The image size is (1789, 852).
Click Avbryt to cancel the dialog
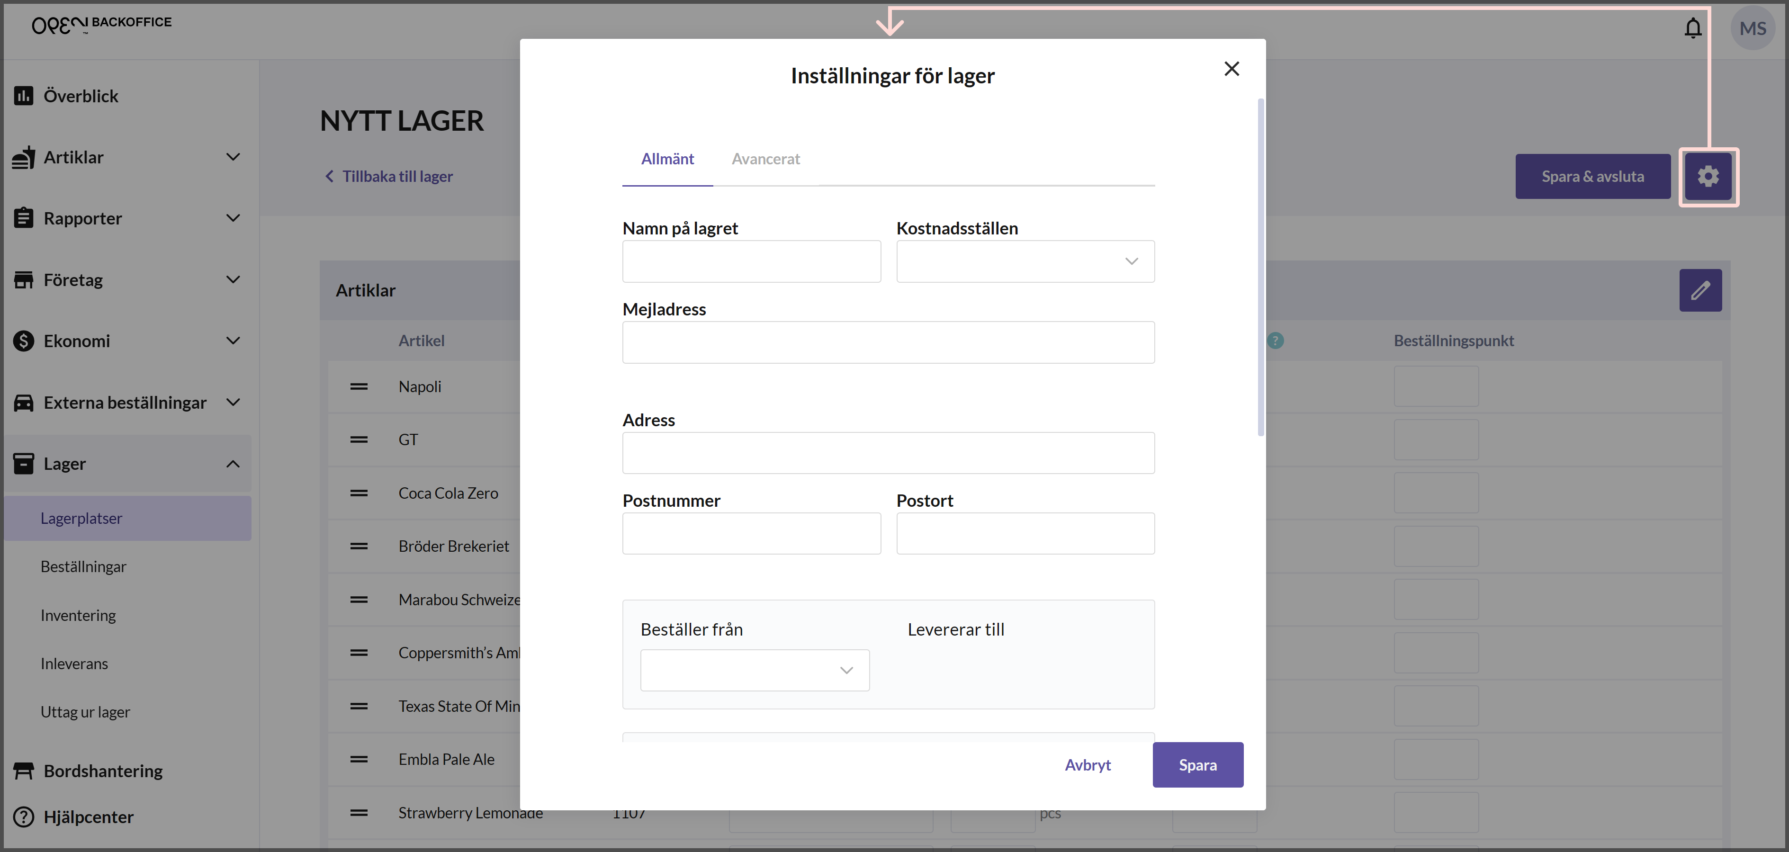pyautogui.click(x=1088, y=764)
